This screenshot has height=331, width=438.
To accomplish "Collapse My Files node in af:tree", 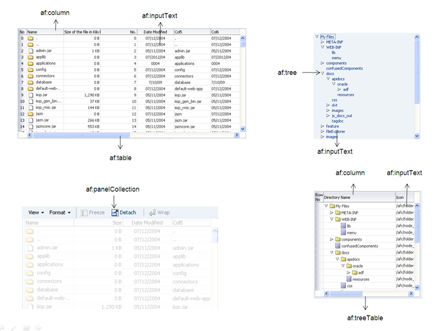I will coord(317,37).
